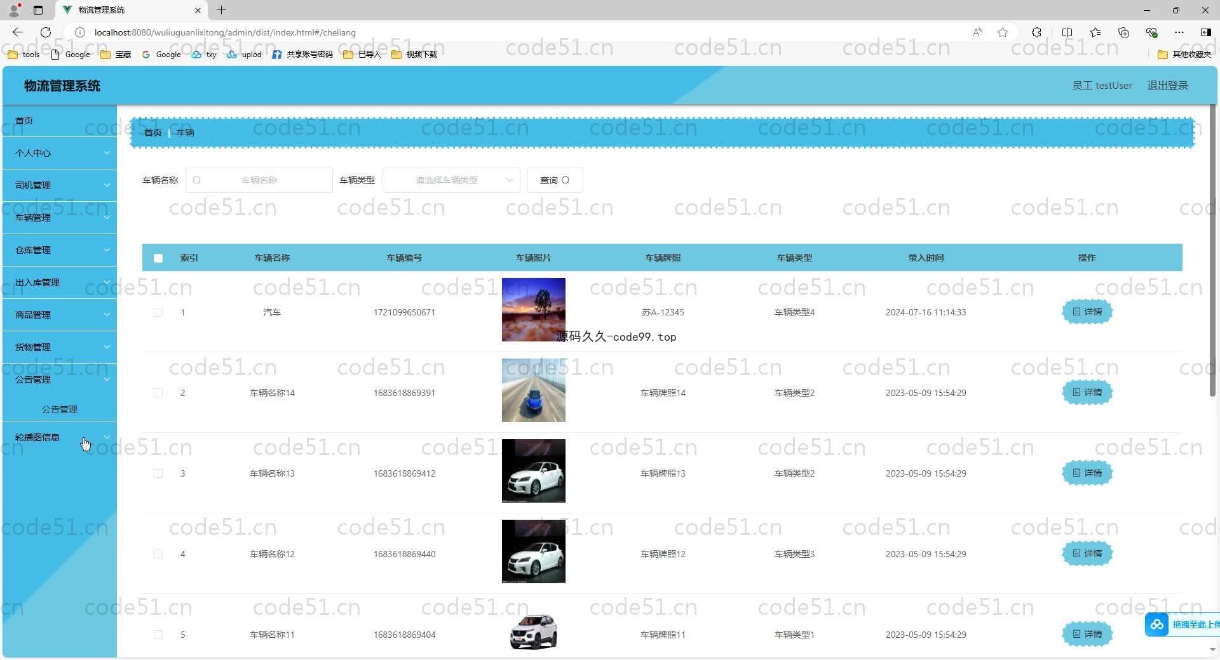Click the cloud upload floating widget icon
Screen dimensions: 1220x660
click(x=1157, y=624)
